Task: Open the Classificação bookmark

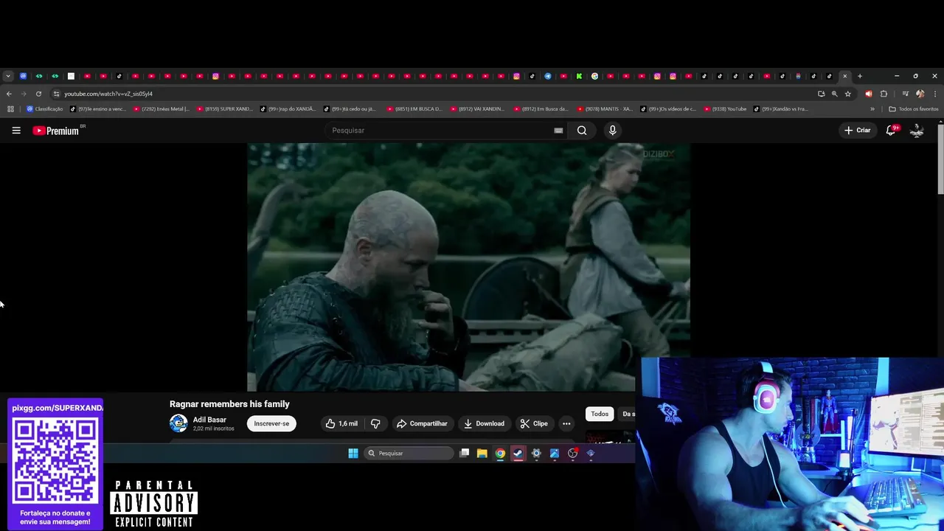Action: 45,109
